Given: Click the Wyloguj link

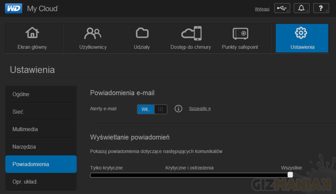Looking at the screenshot, I should [262, 9].
